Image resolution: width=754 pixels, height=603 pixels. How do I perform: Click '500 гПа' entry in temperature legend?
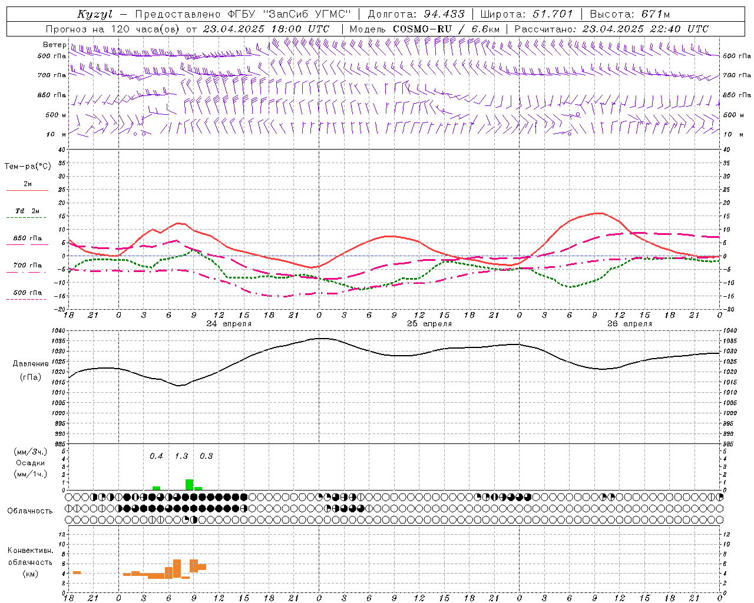28,293
